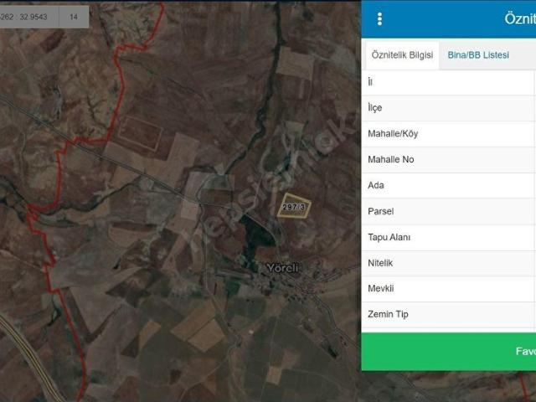Open the three-dot menu in the blue header
This screenshot has width=536, height=402.
pos(379,19)
